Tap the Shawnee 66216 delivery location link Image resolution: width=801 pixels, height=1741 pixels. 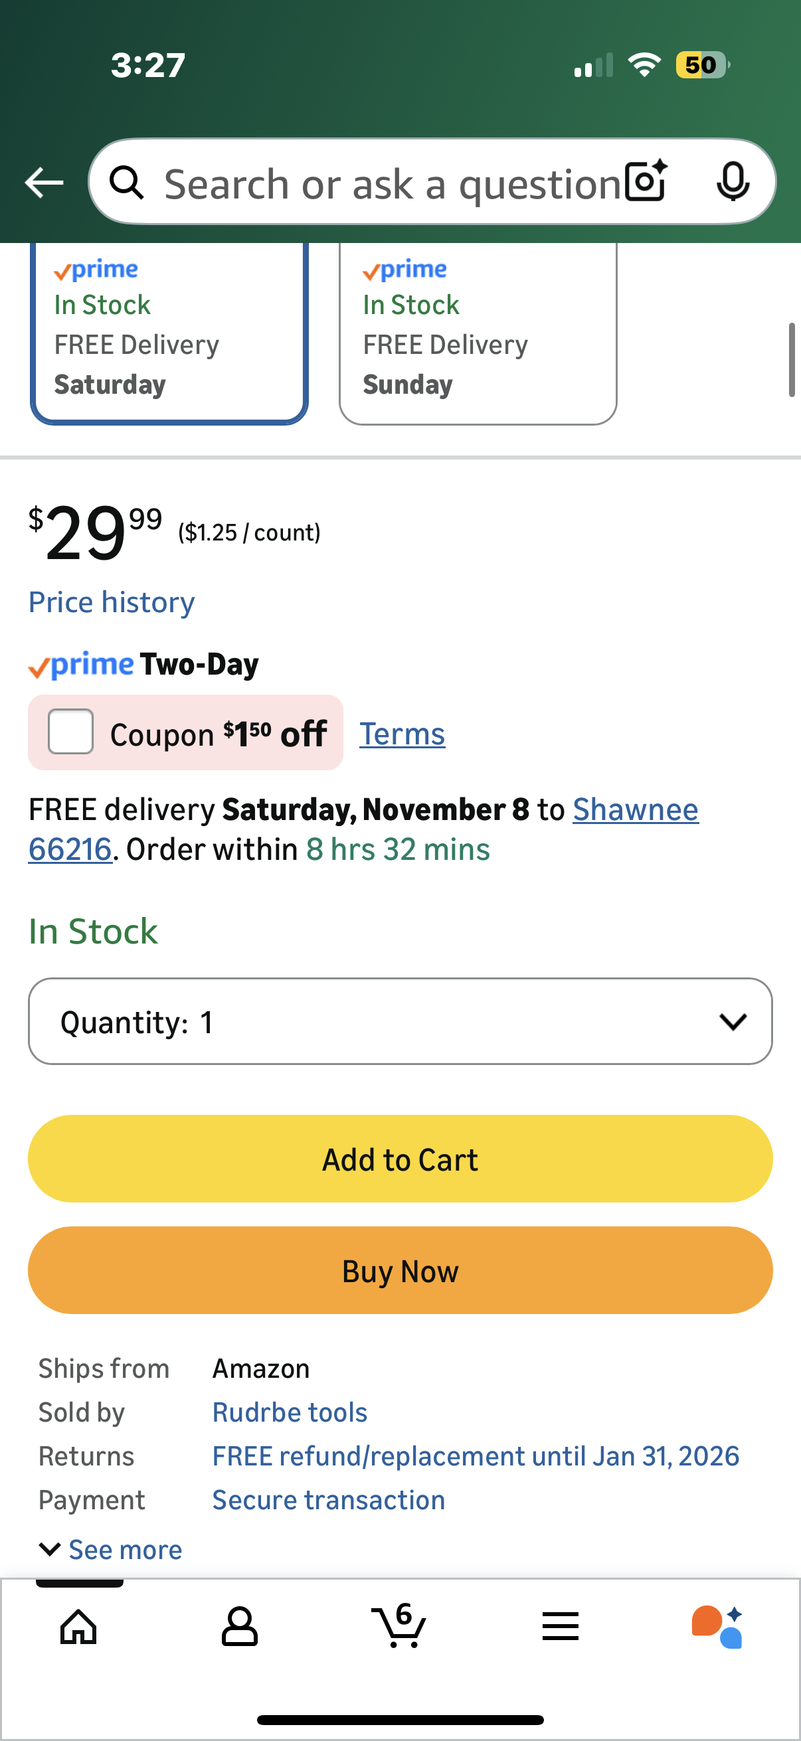click(635, 809)
